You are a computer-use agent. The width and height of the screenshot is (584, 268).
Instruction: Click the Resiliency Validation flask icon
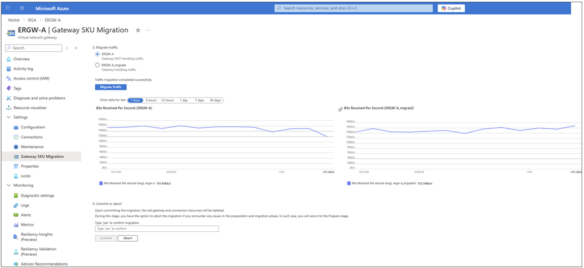point(16,252)
